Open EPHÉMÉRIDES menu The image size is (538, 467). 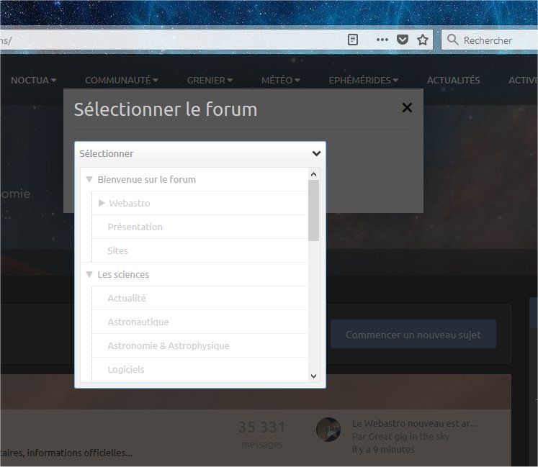364,81
